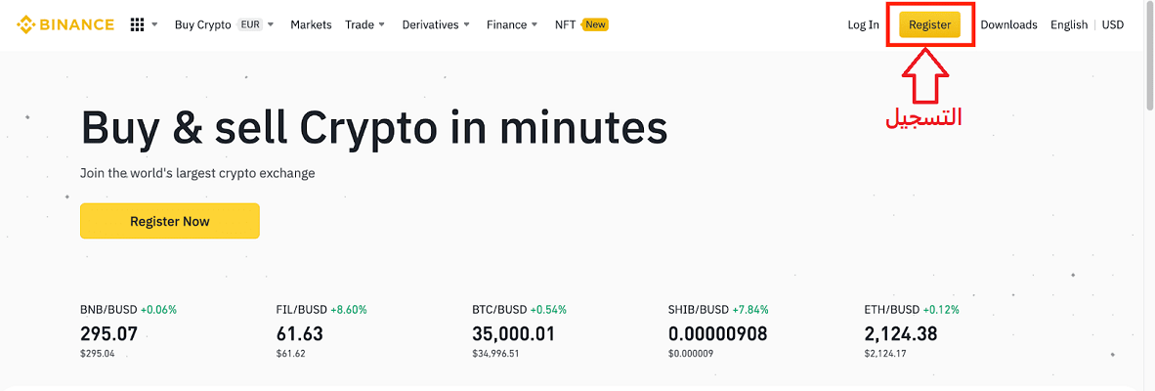The width and height of the screenshot is (1155, 391).
Task: Change language from English
Action: (1068, 24)
